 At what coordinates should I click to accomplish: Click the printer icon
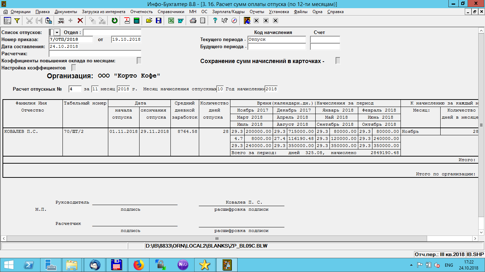point(193,21)
